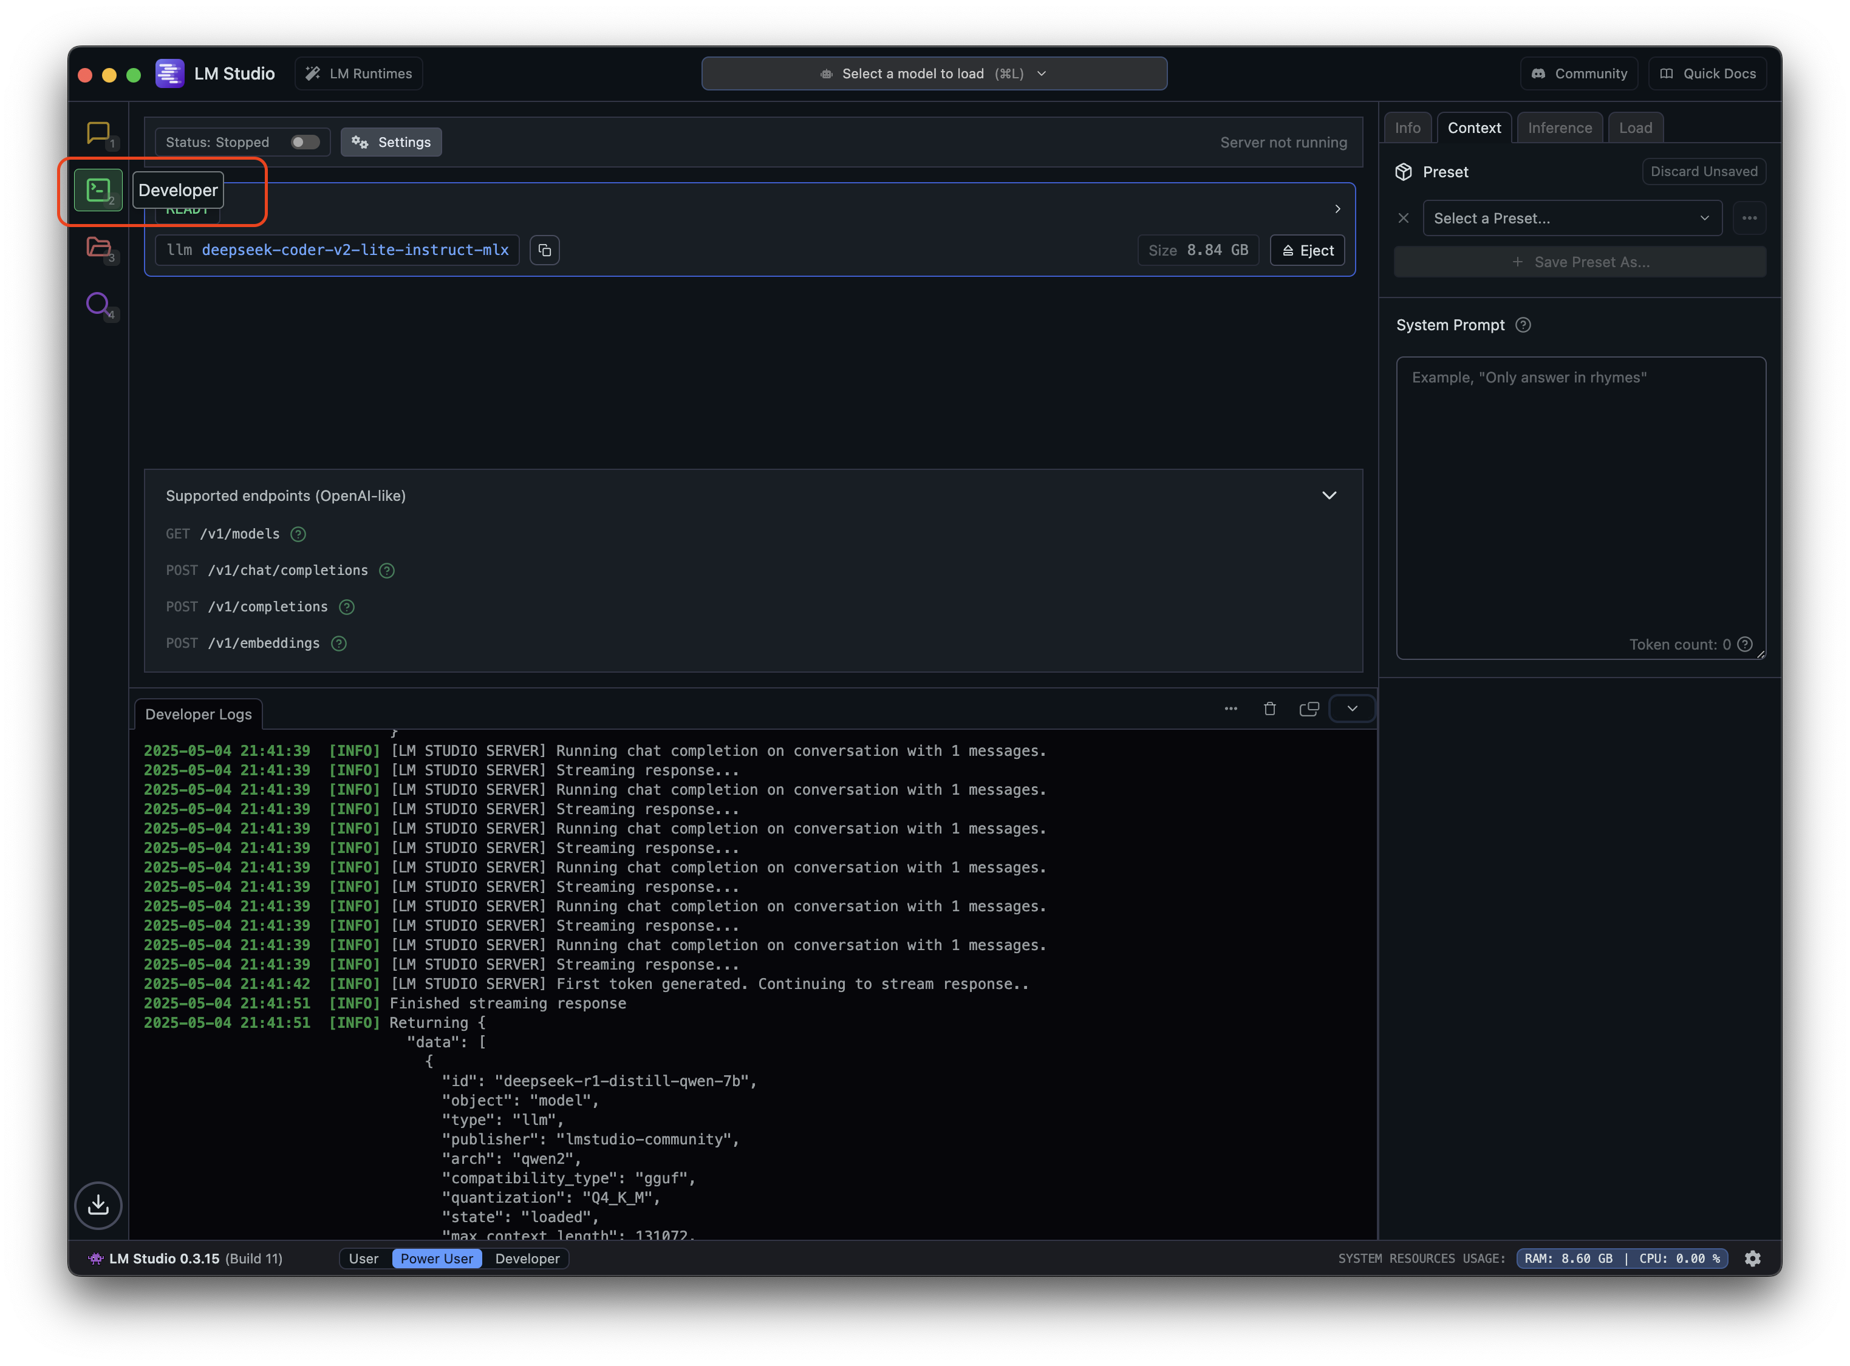This screenshot has width=1850, height=1366.
Task: Click the First token generated log line
Action: click(x=586, y=984)
